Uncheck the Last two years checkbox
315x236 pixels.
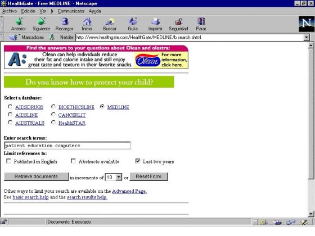[138, 161]
